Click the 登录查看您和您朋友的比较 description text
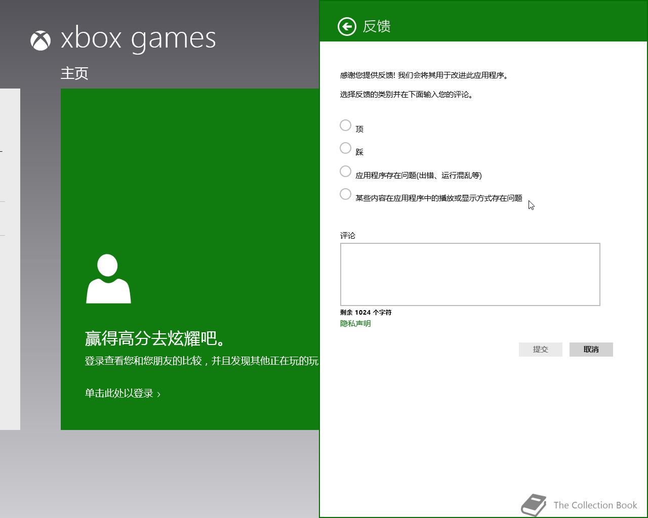 tap(201, 361)
